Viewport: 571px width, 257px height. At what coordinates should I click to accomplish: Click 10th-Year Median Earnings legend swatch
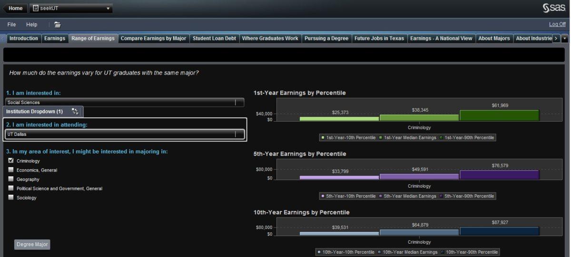[x=379, y=252]
